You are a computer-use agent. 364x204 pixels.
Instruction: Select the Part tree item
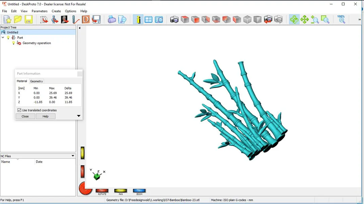[x=20, y=38]
